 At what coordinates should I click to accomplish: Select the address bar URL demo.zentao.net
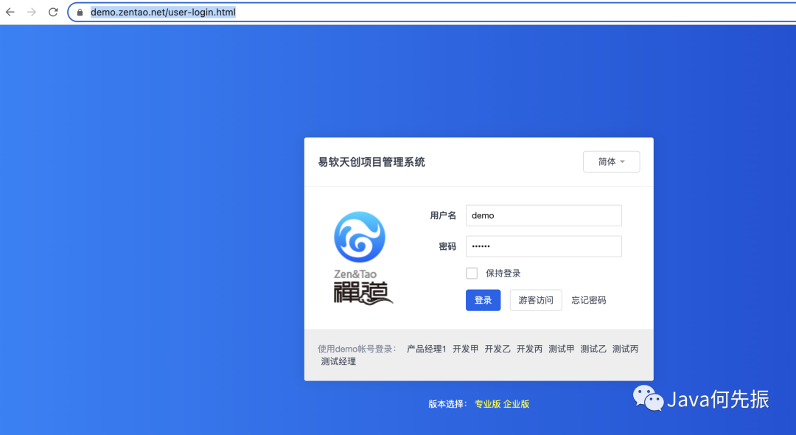[163, 13]
